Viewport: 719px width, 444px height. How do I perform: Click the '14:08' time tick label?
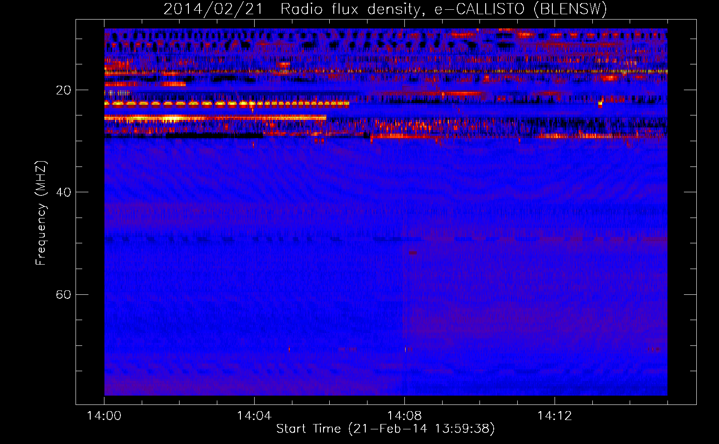point(404,416)
